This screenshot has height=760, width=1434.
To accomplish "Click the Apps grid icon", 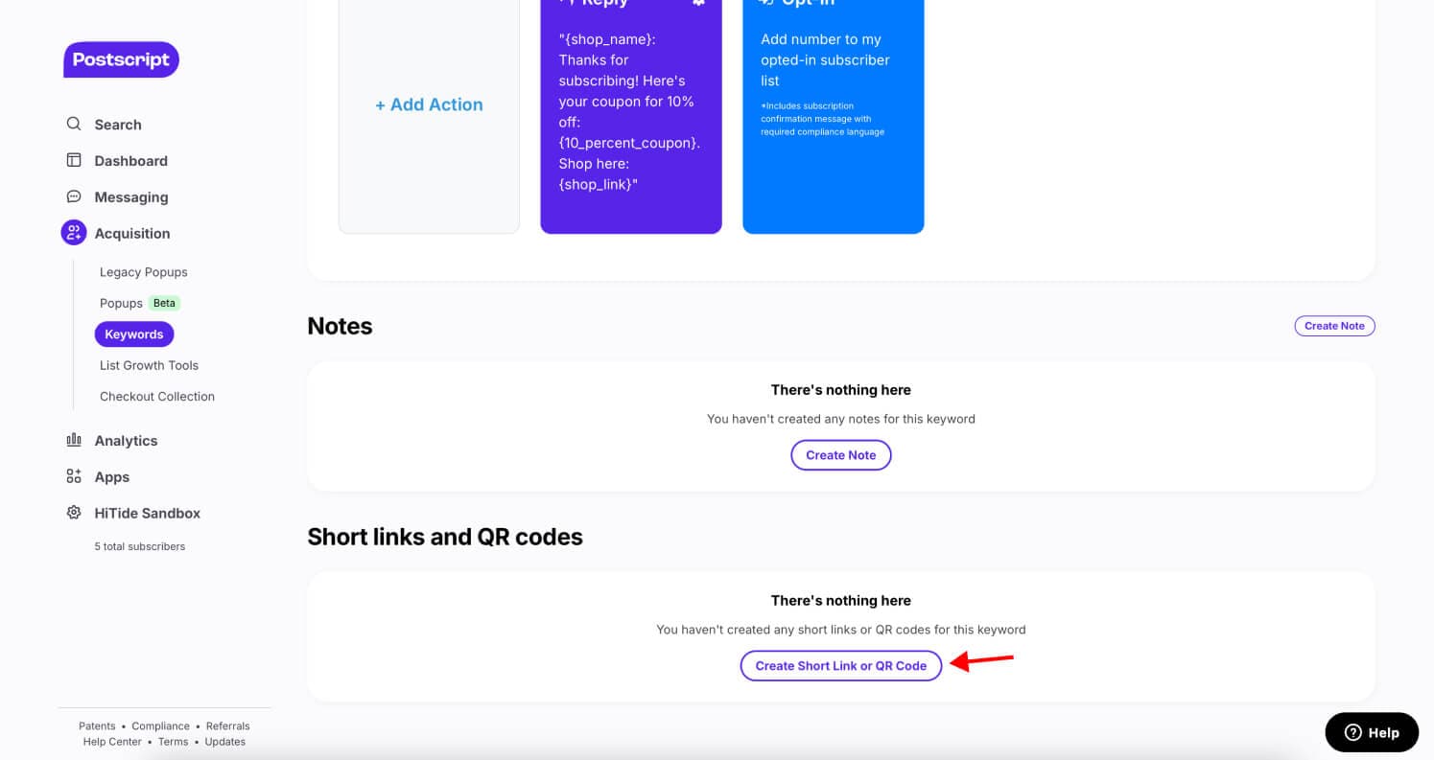I will tap(74, 476).
